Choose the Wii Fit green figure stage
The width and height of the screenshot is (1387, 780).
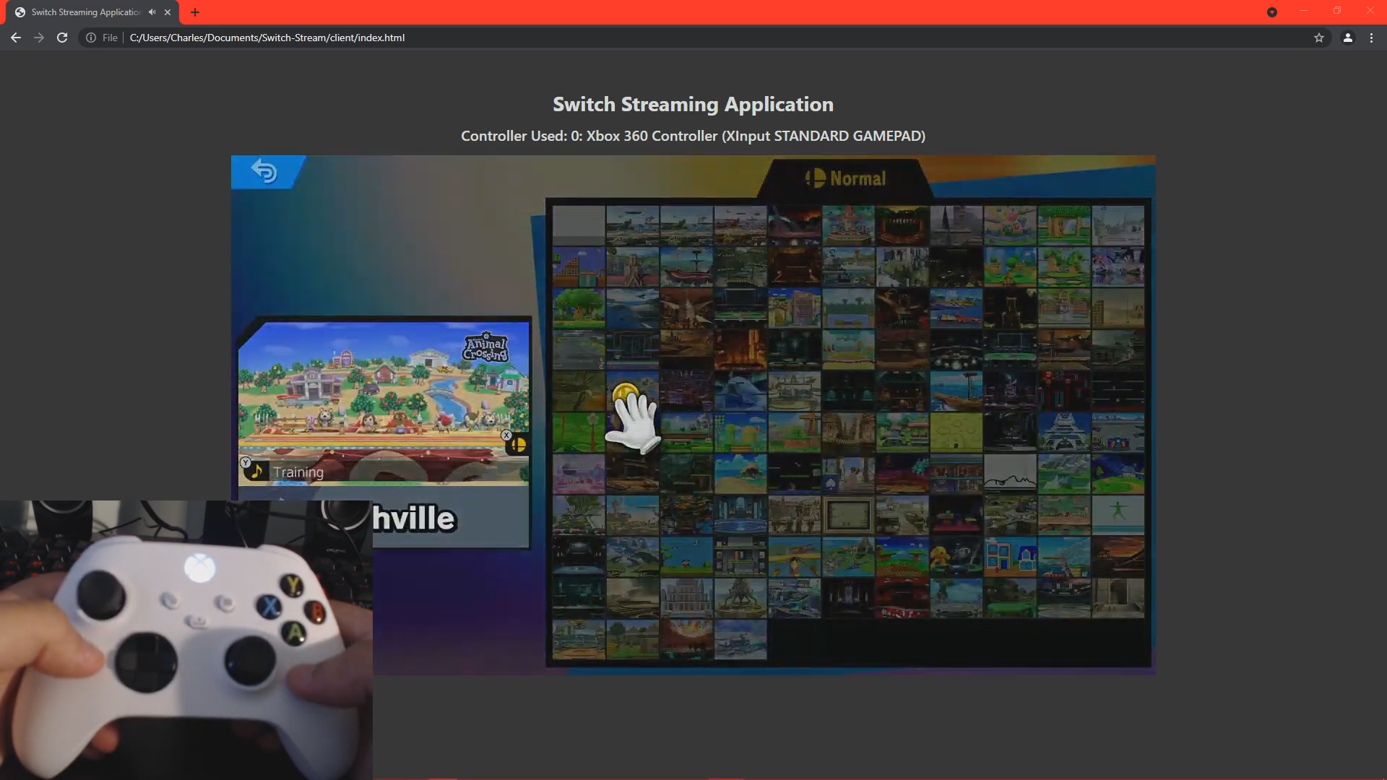point(1118,515)
